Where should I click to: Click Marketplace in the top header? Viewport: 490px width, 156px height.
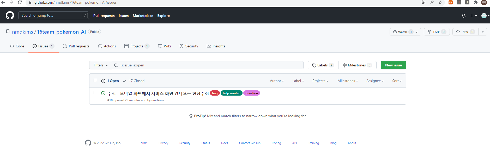click(x=143, y=16)
